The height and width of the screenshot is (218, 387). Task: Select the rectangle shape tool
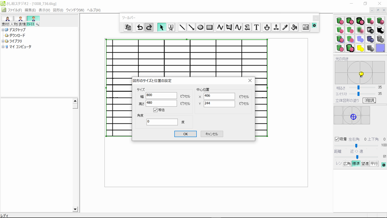tap(210, 27)
